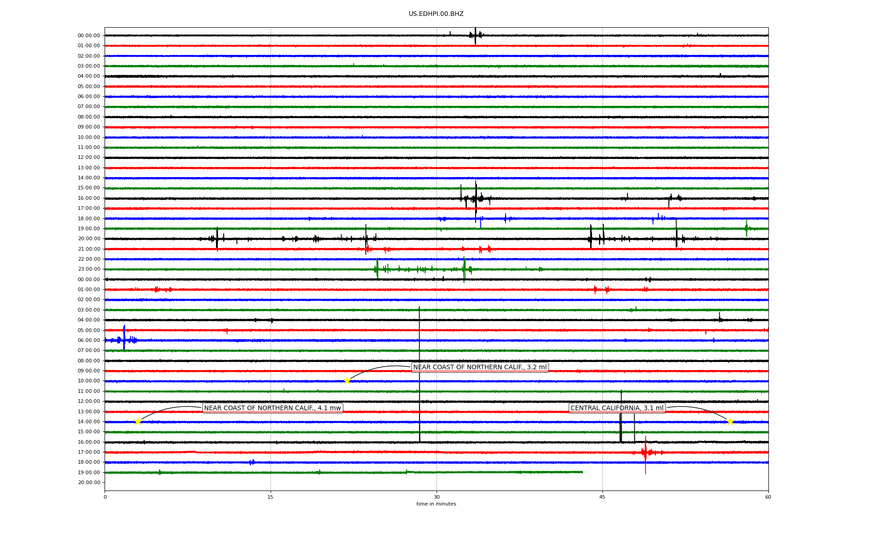Click the 15 tick label on the x-axis

[x=271, y=497]
